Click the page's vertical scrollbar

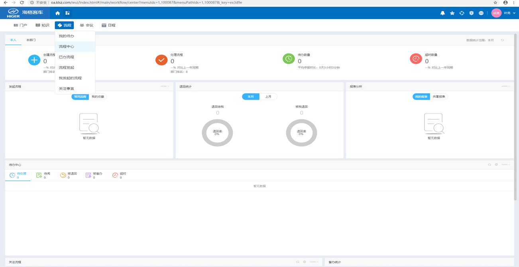[516, 120]
